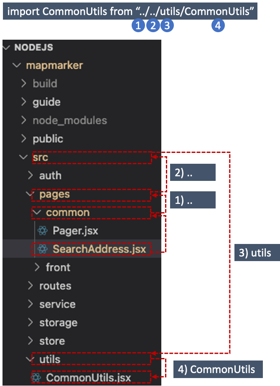Collapse the mapmarker folder chevron
The height and width of the screenshot is (386, 280).
point(17,65)
